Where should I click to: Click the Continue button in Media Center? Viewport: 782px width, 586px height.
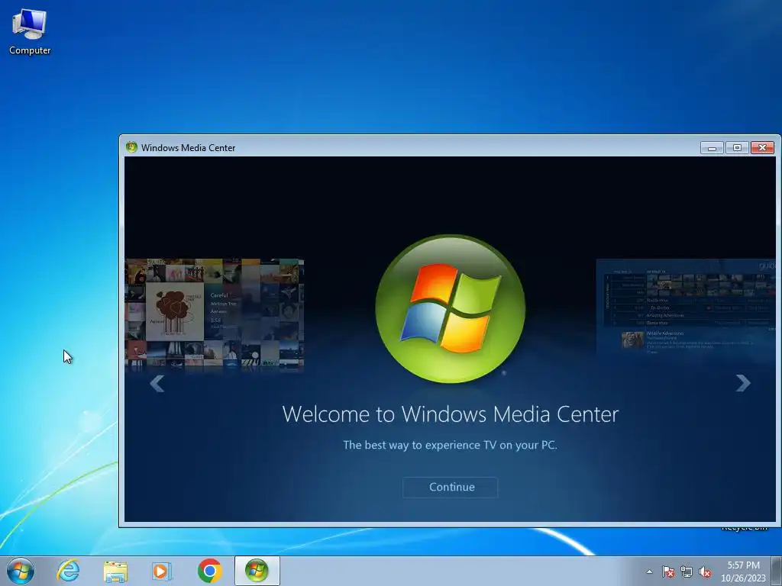450,487
